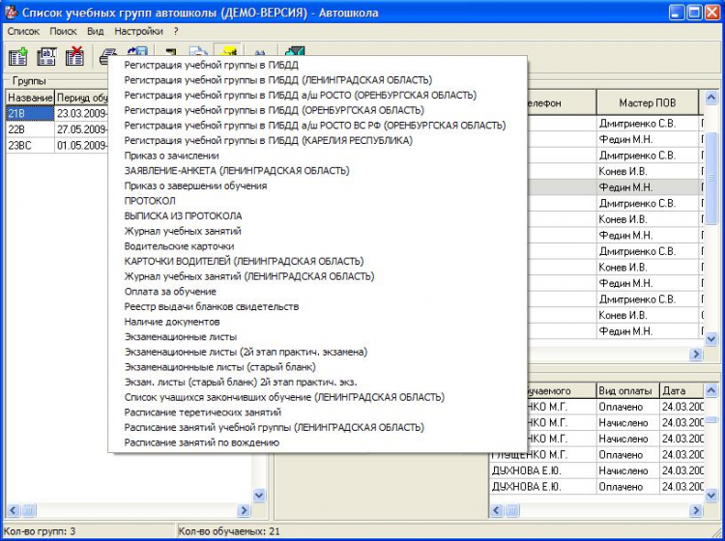Click the Мастер ПОВ column header
This screenshot has width=725, height=541.
pos(646,102)
